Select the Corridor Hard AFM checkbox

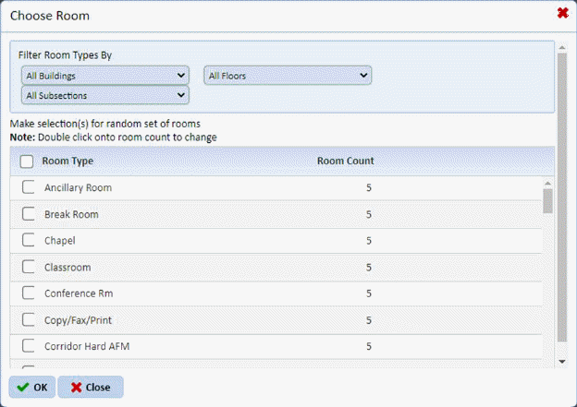[x=29, y=347]
